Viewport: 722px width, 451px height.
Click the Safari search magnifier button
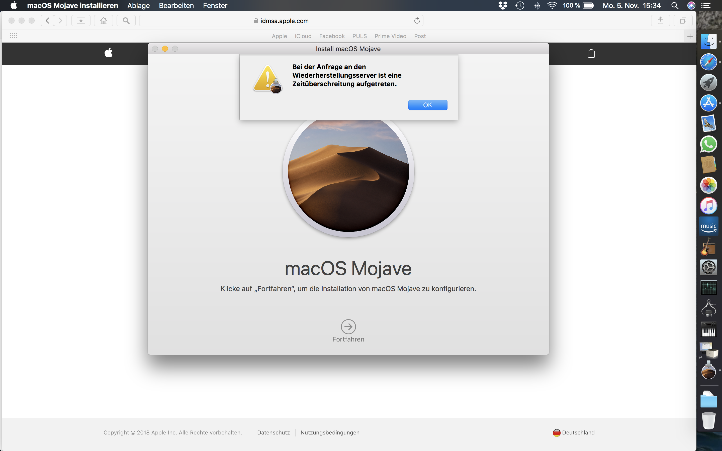click(x=126, y=21)
